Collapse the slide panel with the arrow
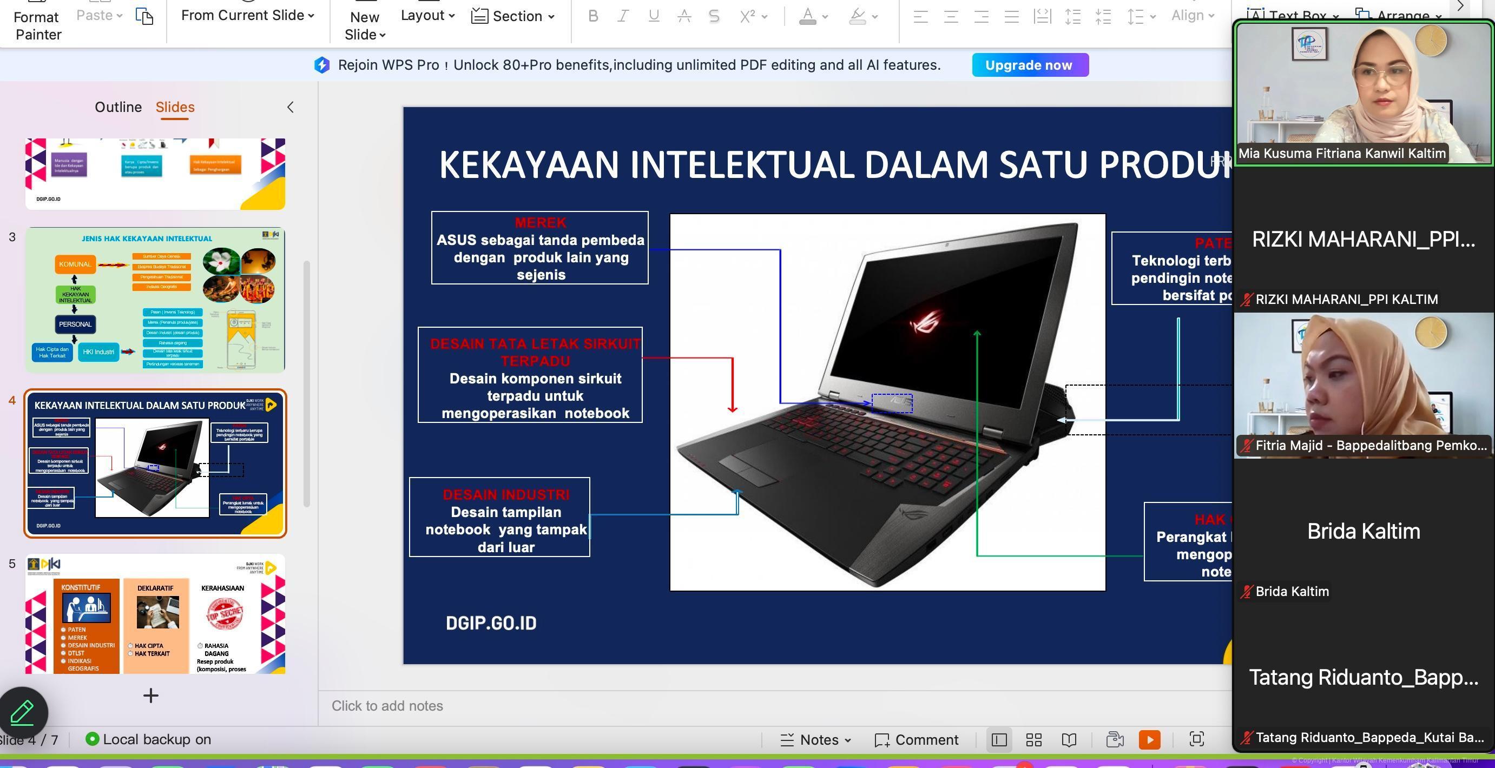1495x768 pixels. tap(291, 107)
